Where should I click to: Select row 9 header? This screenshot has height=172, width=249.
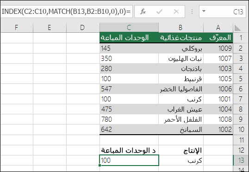click(241, 119)
